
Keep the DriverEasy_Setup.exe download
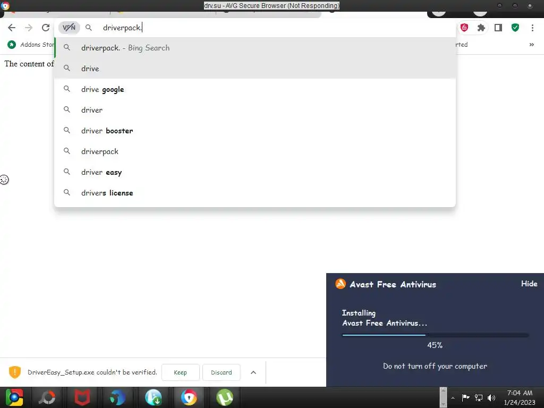(x=181, y=372)
